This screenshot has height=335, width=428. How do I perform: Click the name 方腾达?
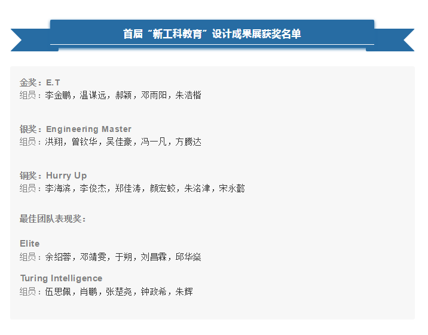click(188, 142)
